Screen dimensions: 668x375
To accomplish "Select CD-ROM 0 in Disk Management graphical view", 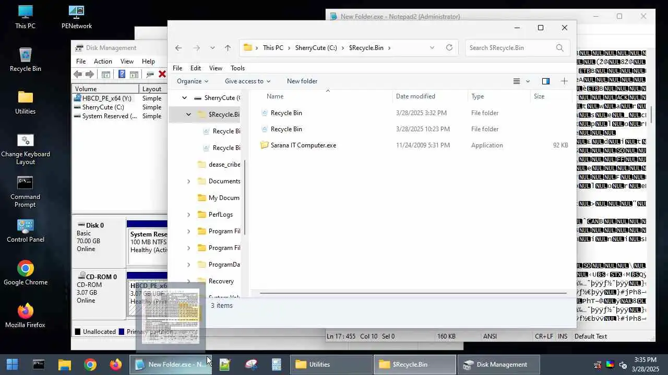I will click(99, 293).
